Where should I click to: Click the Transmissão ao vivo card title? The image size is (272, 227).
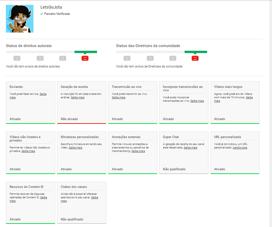pyautogui.click(x=126, y=87)
